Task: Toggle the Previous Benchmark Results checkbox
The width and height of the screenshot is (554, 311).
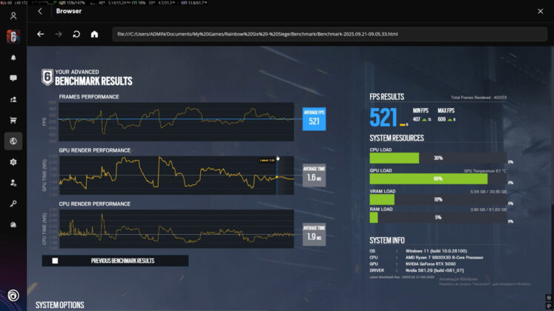Action: [x=55, y=261]
